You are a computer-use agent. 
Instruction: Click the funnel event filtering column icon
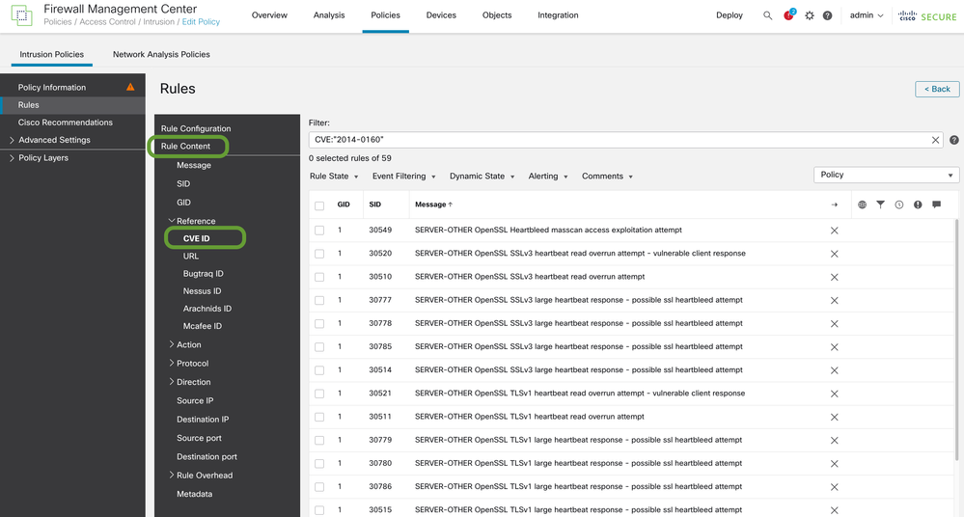[x=880, y=204]
